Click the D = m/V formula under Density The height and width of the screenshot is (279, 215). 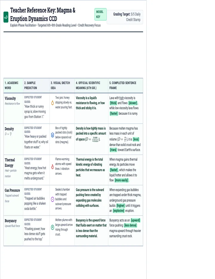tap(8, 134)
